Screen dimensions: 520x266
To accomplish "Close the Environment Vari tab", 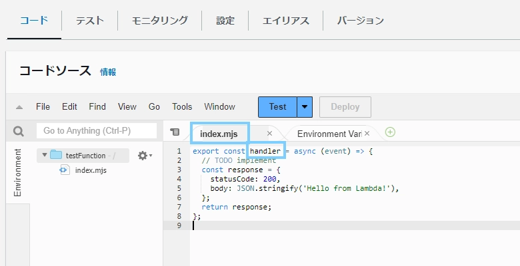I will [367, 133].
